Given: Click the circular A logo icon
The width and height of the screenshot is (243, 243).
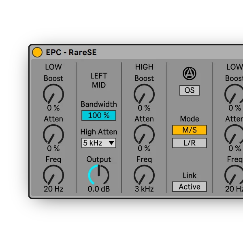Looking at the screenshot, I should pyautogui.click(x=190, y=73).
